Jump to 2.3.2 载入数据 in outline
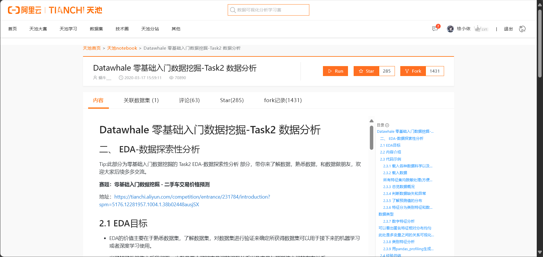 pos(395,173)
